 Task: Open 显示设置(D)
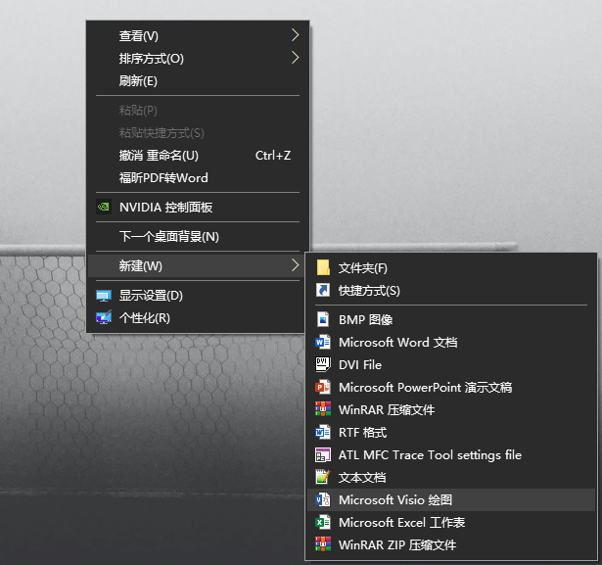pyautogui.click(x=198, y=296)
